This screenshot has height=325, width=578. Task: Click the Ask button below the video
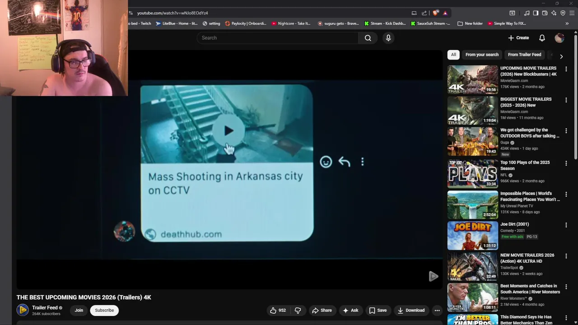click(350, 311)
